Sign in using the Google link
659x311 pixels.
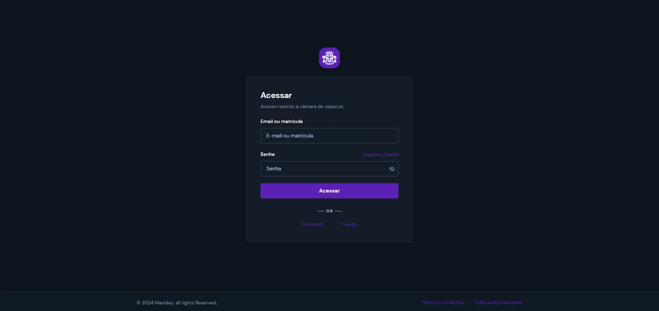point(350,224)
